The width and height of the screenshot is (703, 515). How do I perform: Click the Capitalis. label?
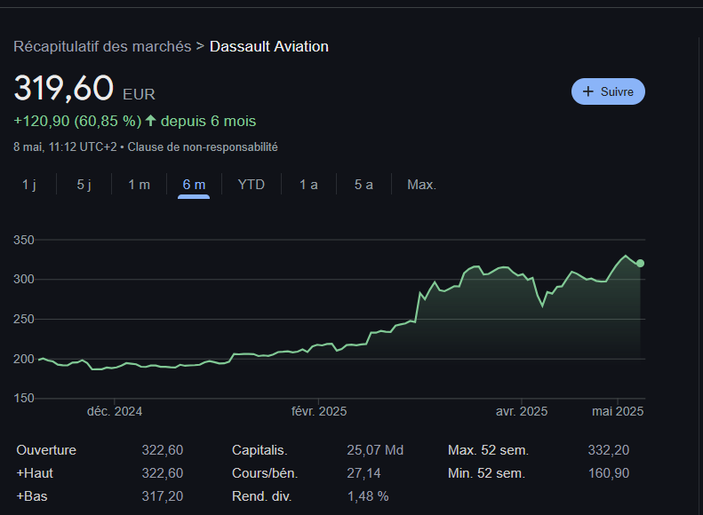click(260, 450)
